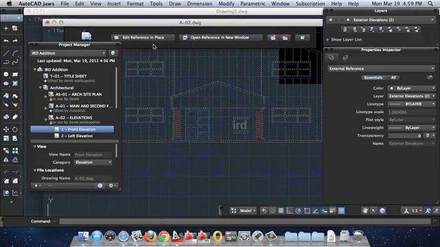Screen dimensions: 440x247
Task: Open the Linetype BYLAYER dropdown
Action: 412,104
